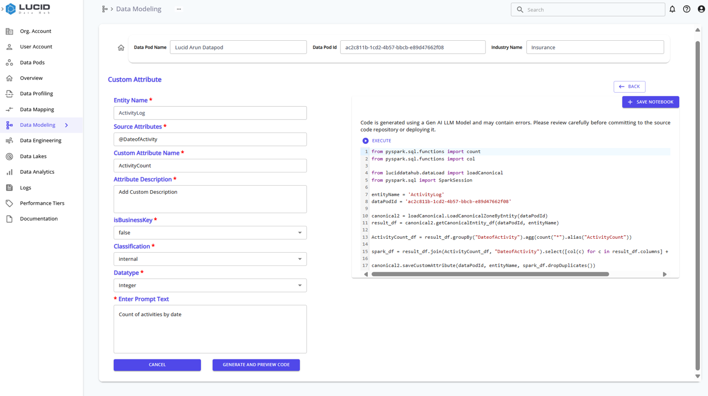Screen dimensions: 708x396
Task: Click the Entity Name input field
Action: click(x=210, y=113)
